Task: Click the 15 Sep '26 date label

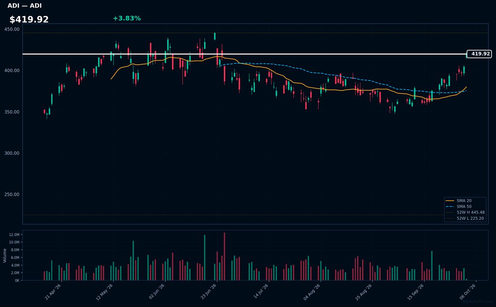Action: tap(416, 291)
